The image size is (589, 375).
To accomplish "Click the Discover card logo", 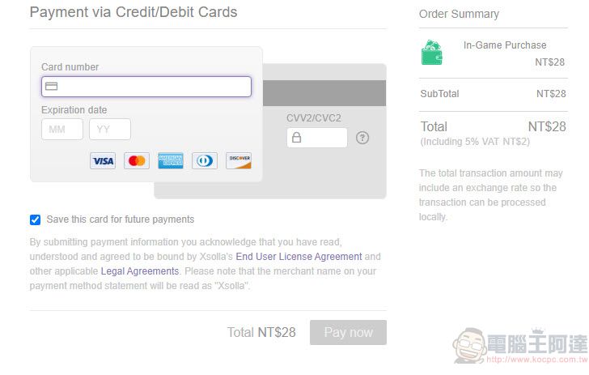I will 239,161.
